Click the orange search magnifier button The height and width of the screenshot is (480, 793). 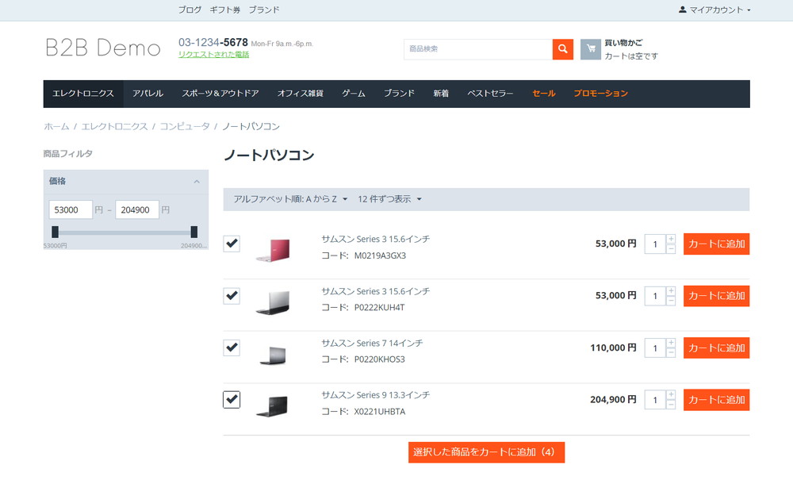[562, 49]
